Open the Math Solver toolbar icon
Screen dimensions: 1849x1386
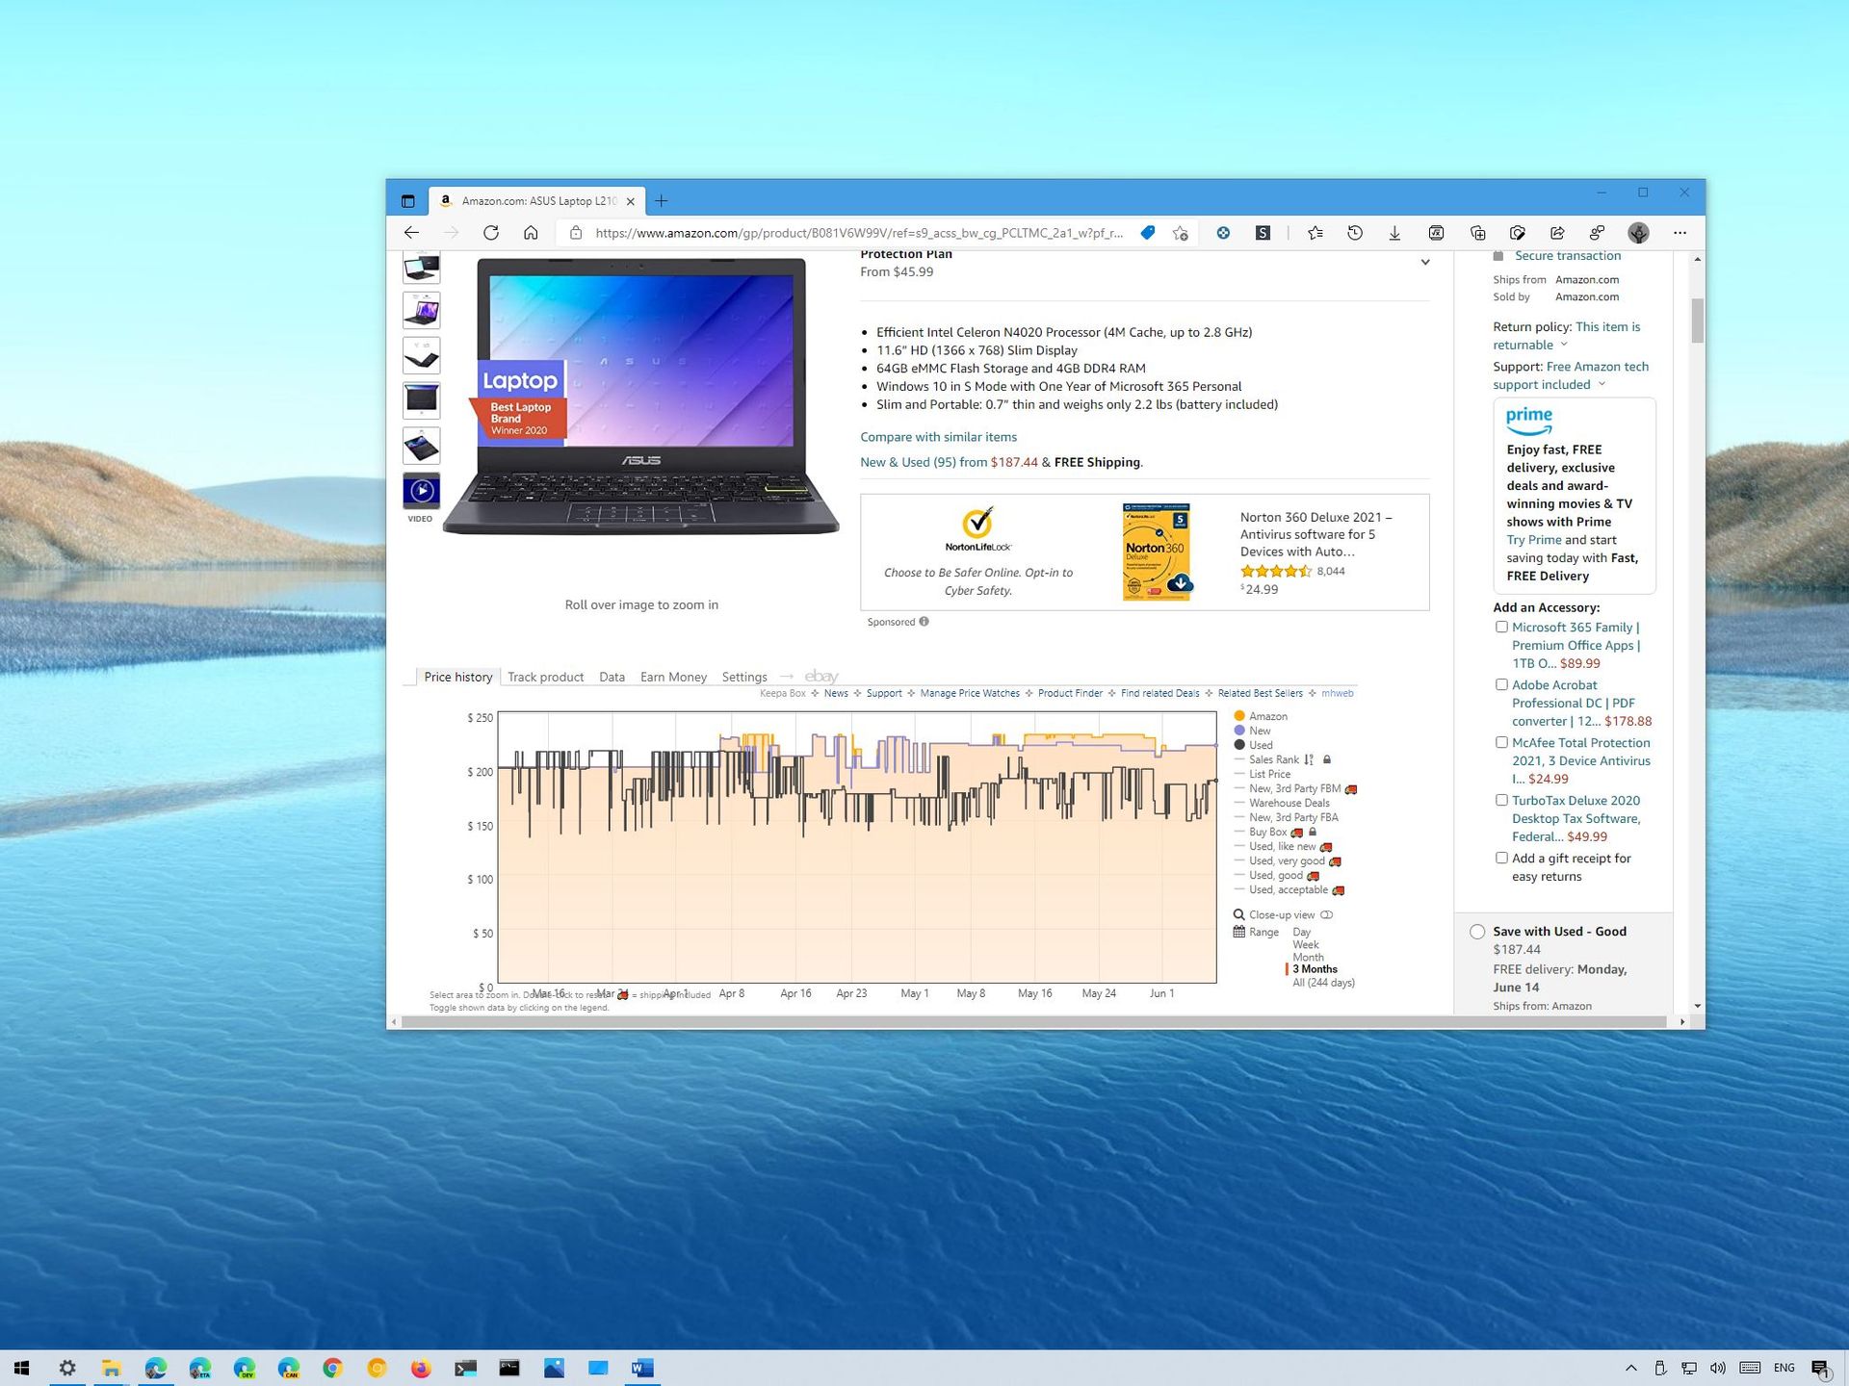[x=1436, y=232]
